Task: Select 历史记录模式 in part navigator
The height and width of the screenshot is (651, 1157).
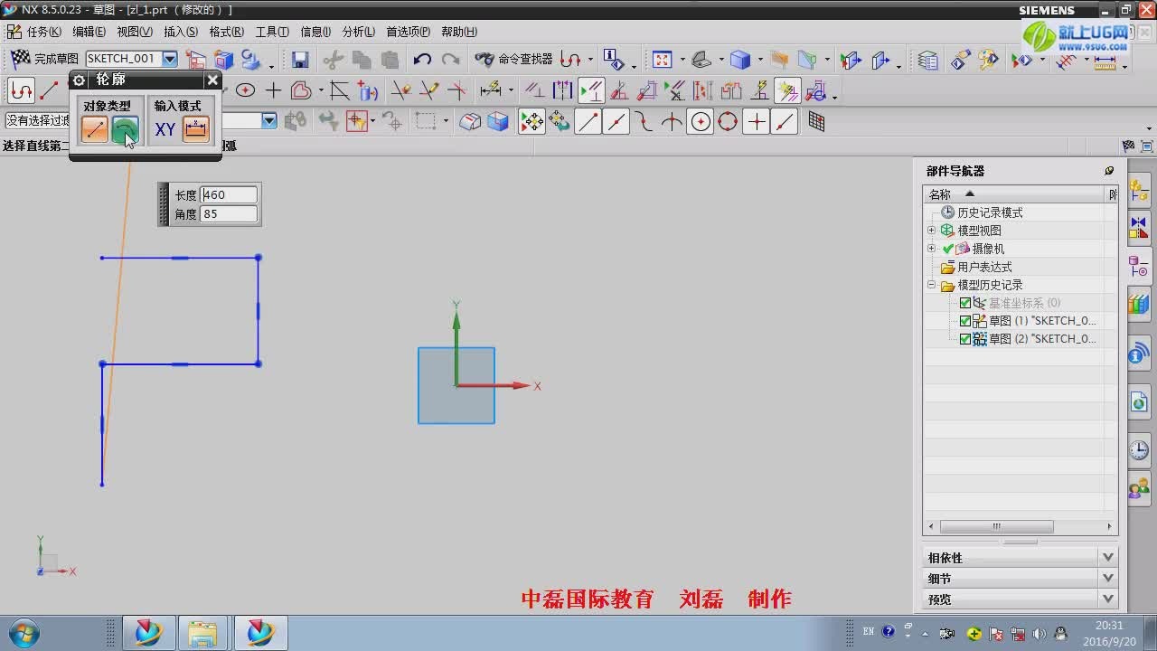Action: pos(990,212)
